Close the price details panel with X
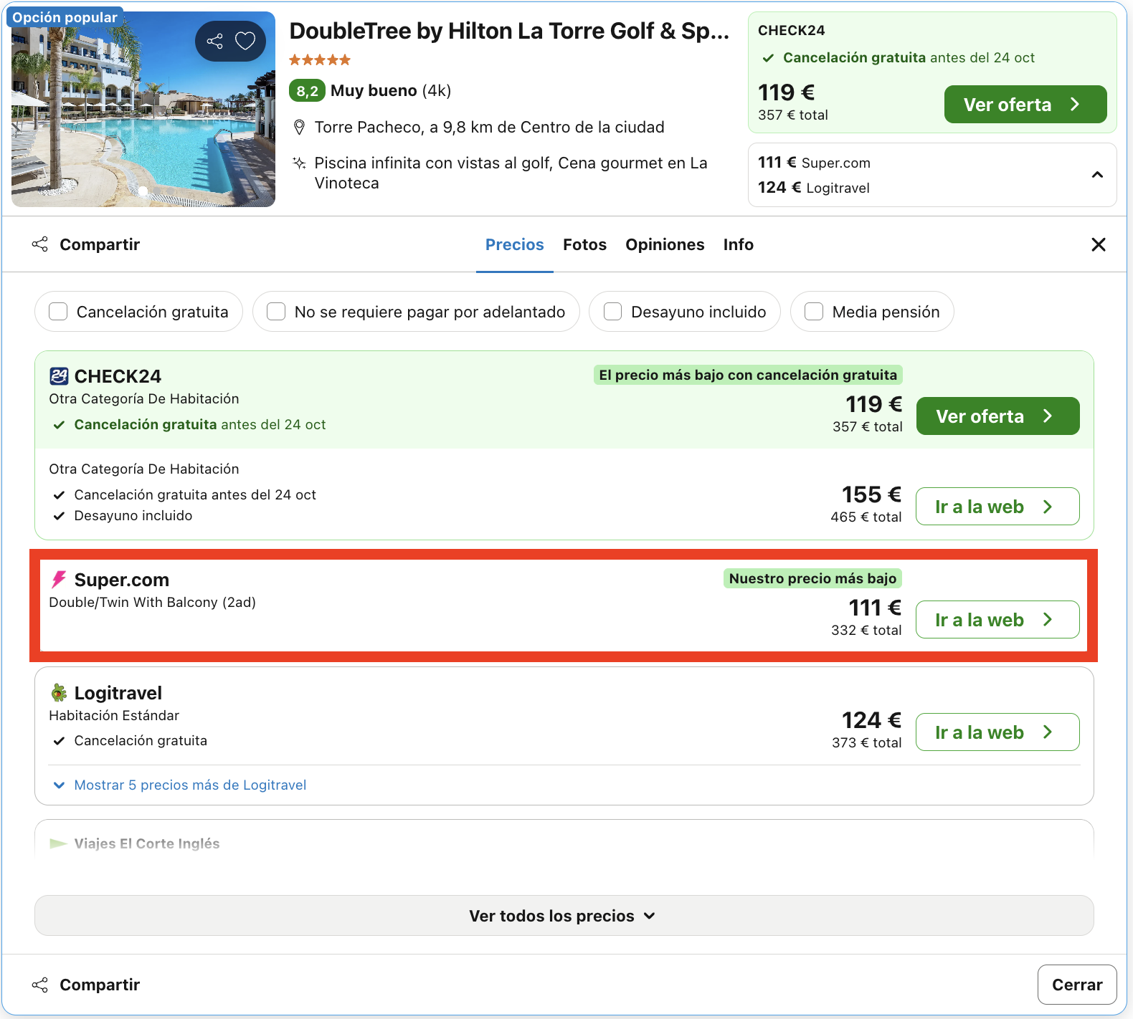The width and height of the screenshot is (1133, 1019). pyautogui.click(x=1098, y=244)
